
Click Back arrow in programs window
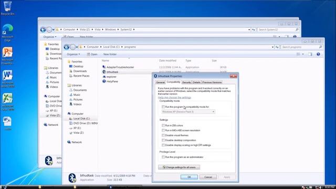67,47
